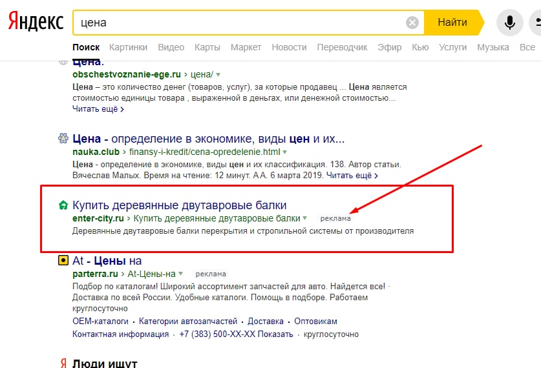Open the Картинки tab

[128, 47]
